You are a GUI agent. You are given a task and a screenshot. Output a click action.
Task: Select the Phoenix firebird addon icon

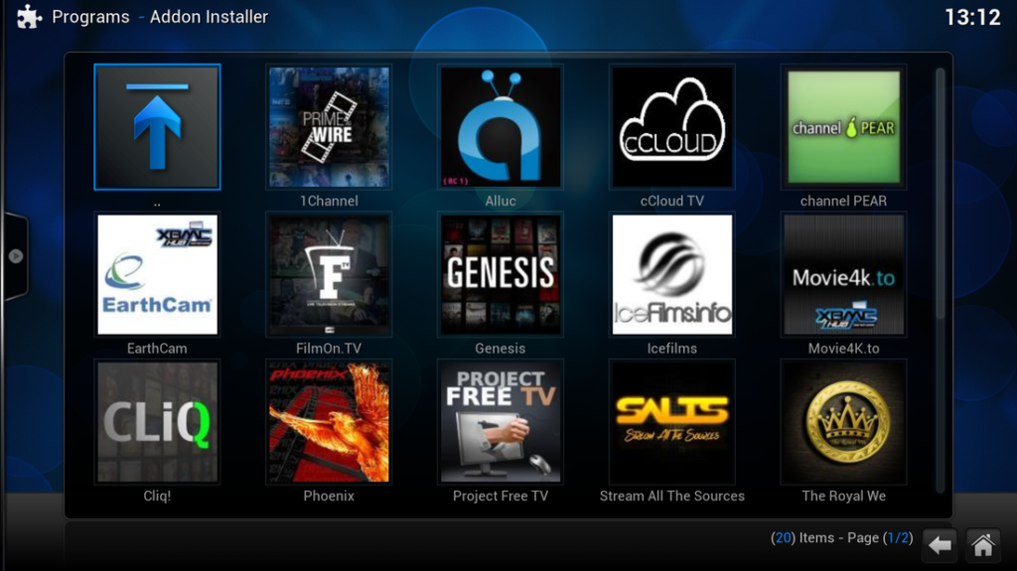click(x=329, y=422)
